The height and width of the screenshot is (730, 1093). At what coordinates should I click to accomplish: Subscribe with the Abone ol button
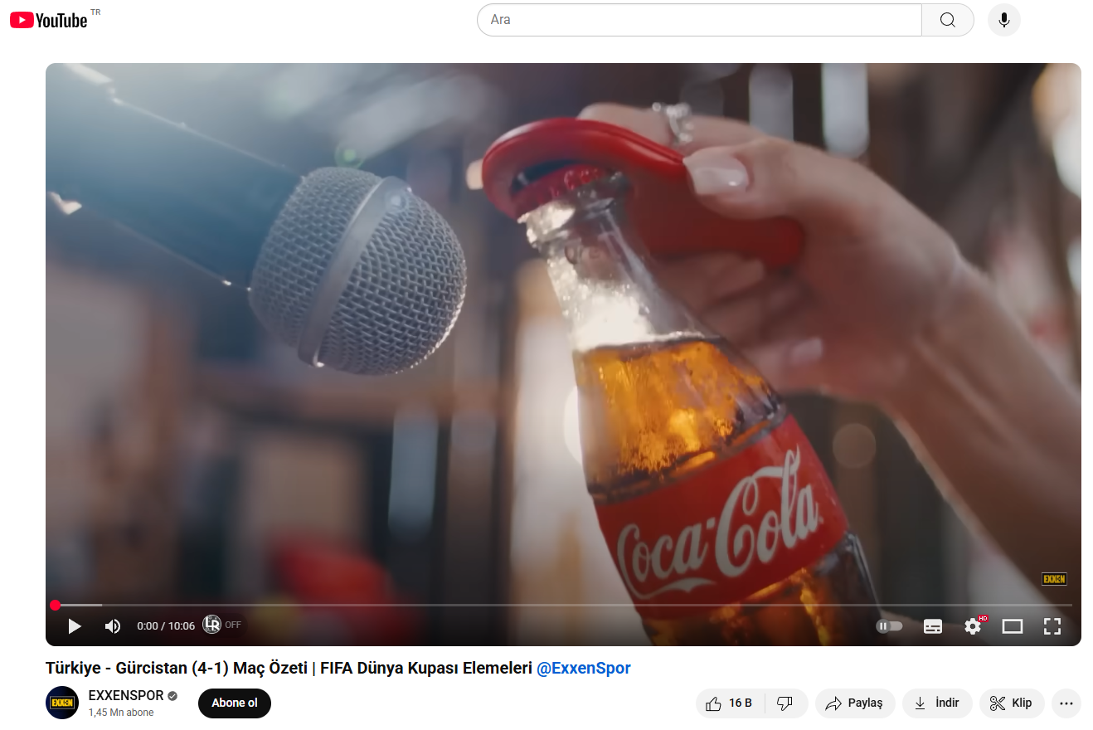[235, 703]
